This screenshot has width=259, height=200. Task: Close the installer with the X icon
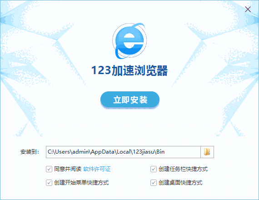tap(248, 9)
